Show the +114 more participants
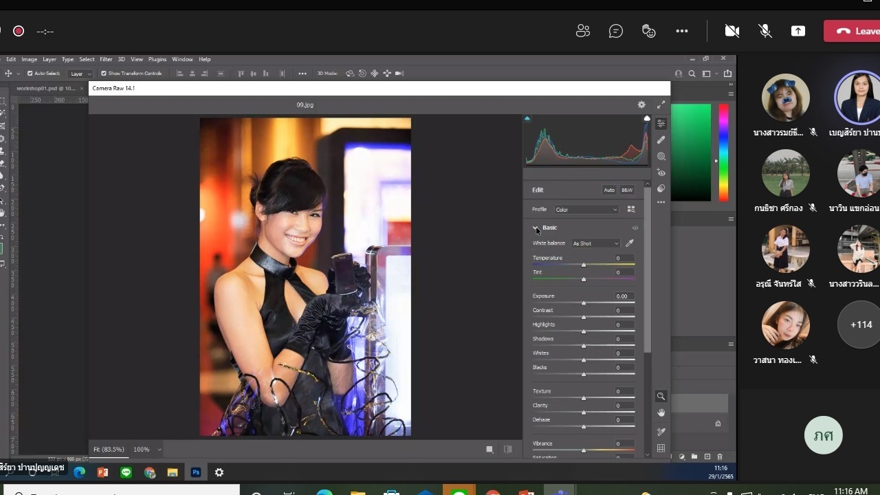Viewport: 880px width, 495px height. 861,324
